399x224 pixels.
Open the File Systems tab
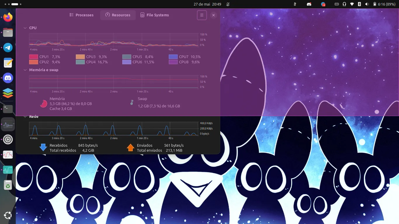155,15
